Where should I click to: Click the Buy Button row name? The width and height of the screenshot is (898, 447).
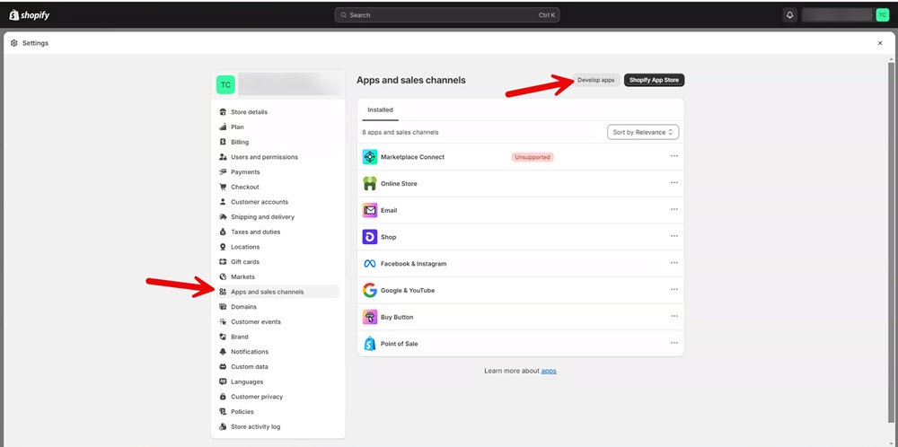click(397, 317)
